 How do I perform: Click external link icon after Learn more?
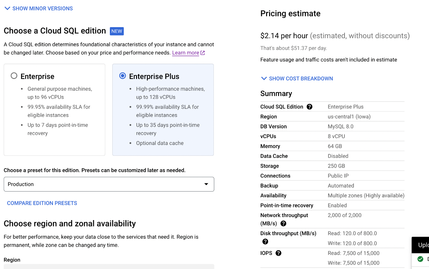click(203, 53)
